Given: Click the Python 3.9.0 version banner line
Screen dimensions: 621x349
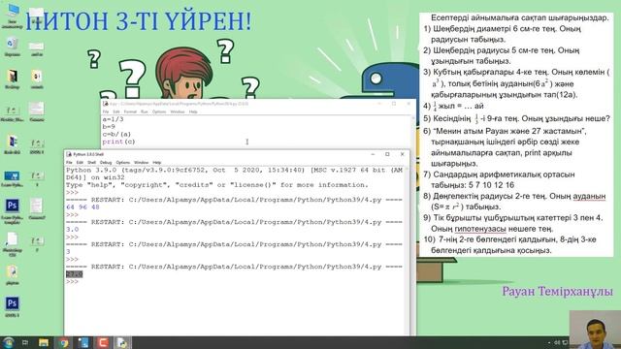Looking at the screenshot, I should pyautogui.click(x=234, y=171).
